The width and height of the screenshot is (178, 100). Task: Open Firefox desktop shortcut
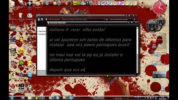(x=30, y=52)
